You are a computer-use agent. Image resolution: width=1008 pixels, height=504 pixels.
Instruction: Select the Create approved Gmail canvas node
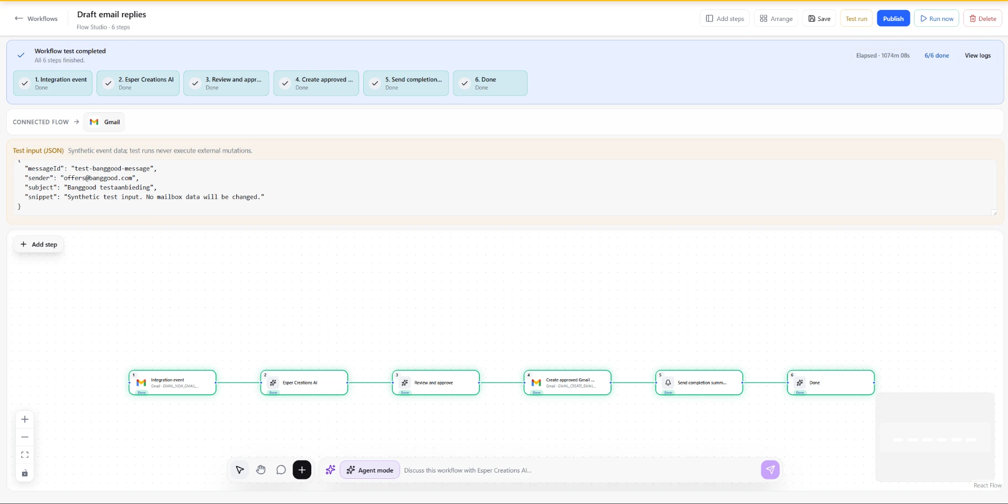[568, 383]
